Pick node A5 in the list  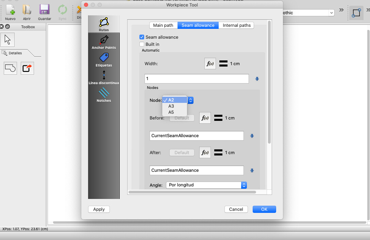tap(171, 112)
